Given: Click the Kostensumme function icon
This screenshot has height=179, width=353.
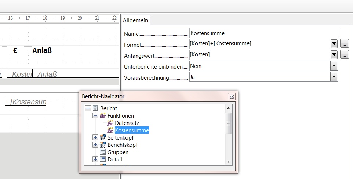Looking at the screenshot, I should pos(110,130).
